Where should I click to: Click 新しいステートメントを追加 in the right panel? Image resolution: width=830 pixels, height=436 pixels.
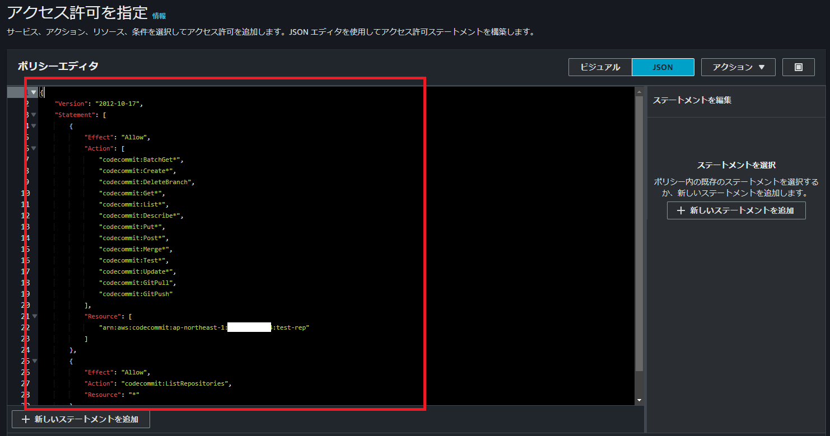[736, 210]
